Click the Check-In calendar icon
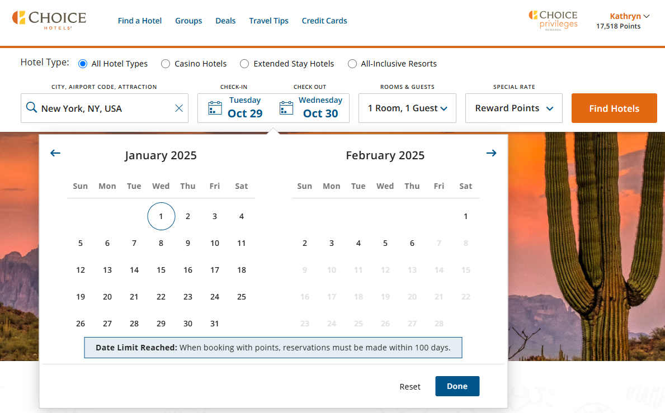The width and height of the screenshot is (665, 413). pyautogui.click(x=215, y=107)
